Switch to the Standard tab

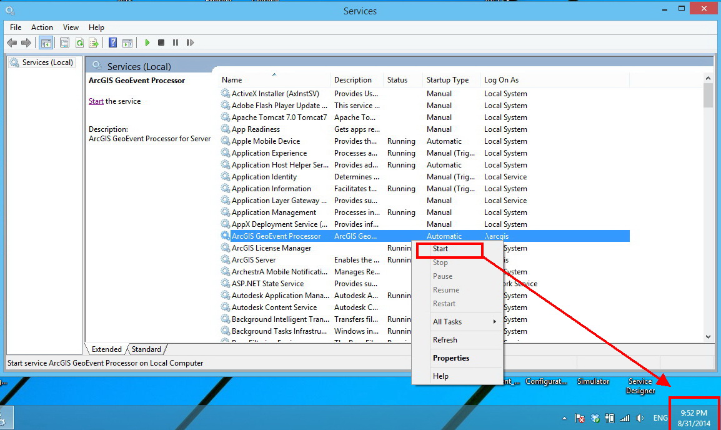(x=146, y=349)
